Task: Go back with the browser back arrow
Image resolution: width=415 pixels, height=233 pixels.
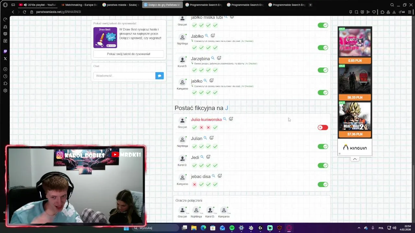Action: coord(13,12)
